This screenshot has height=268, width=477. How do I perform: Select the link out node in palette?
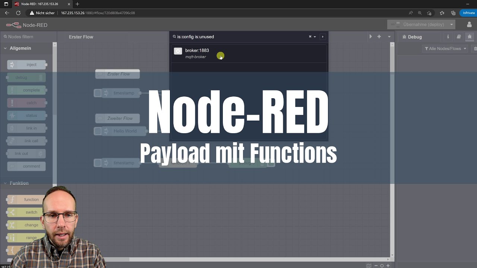26,153
